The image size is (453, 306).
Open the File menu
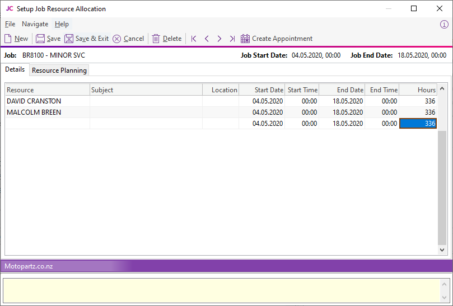click(10, 24)
